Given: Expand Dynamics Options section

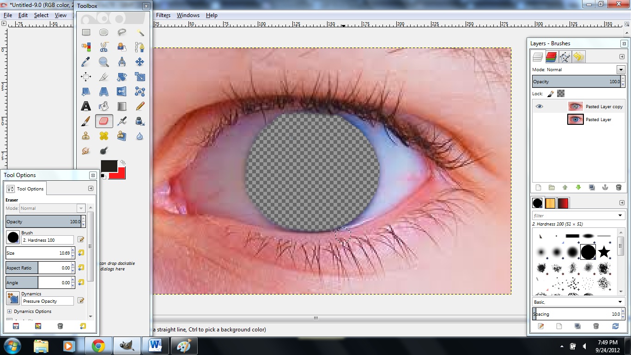Looking at the screenshot, I should point(9,312).
